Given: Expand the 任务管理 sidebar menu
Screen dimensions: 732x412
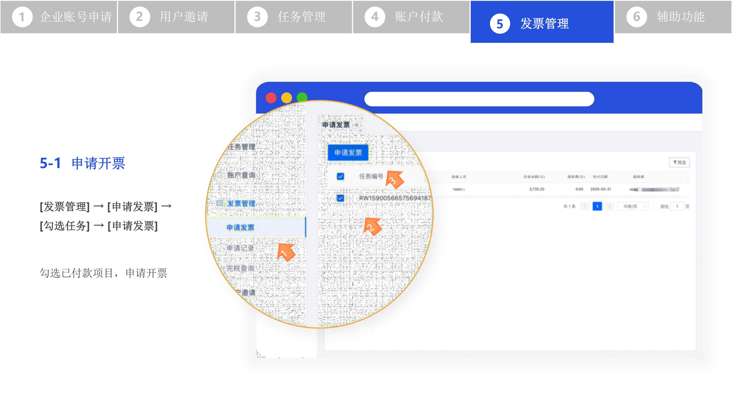Looking at the screenshot, I should pos(293,147).
